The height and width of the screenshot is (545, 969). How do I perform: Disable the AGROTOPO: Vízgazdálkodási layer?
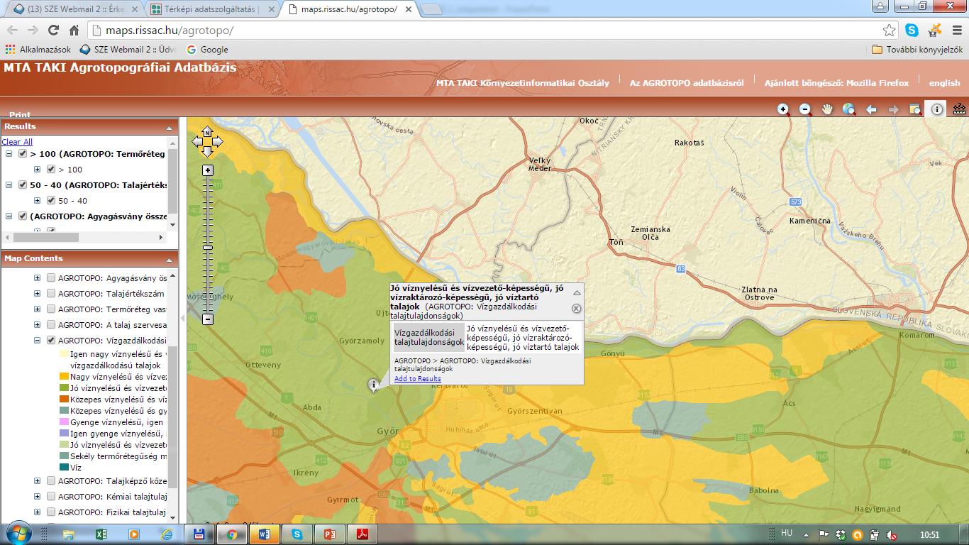[51, 341]
